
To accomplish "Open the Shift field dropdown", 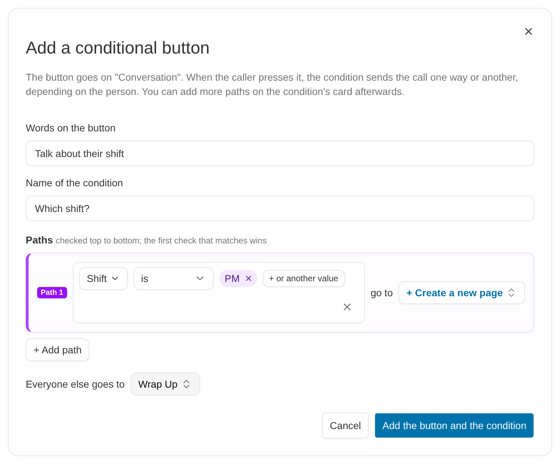I will (x=104, y=278).
